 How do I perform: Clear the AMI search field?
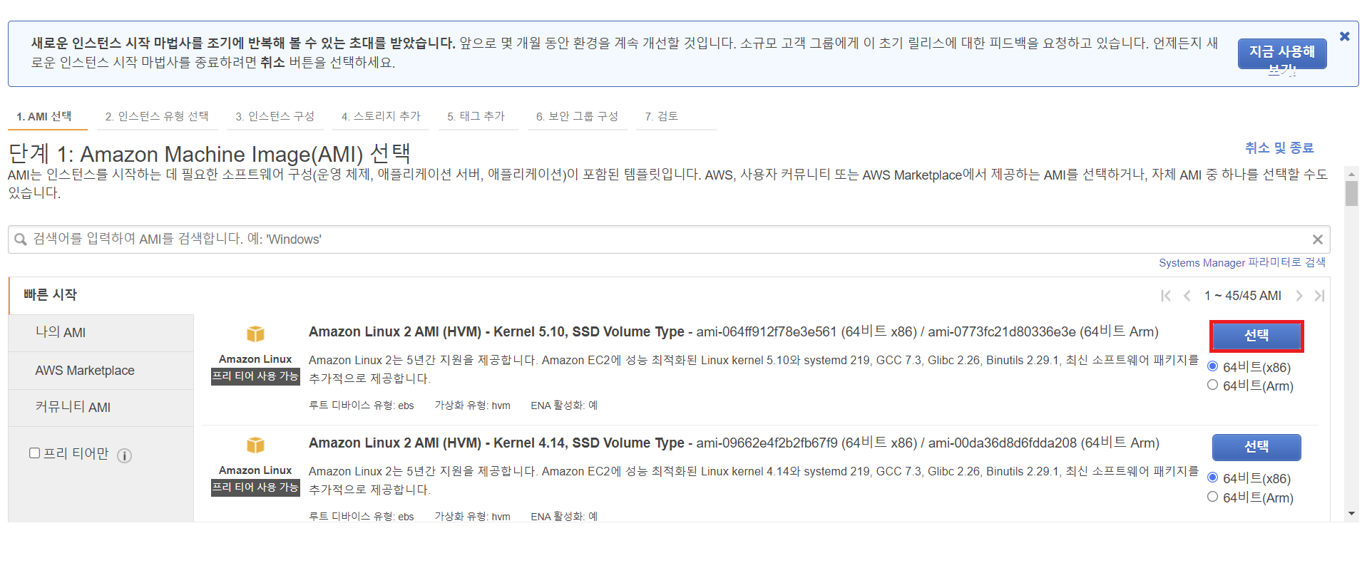pyautogui.click(x=1317, y=239)
